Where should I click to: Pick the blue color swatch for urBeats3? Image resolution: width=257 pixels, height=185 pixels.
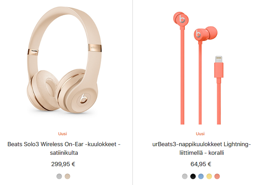click(x=201, y=176)
